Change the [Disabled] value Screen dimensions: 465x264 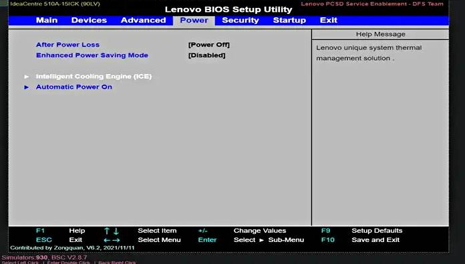tap(206, 55)
